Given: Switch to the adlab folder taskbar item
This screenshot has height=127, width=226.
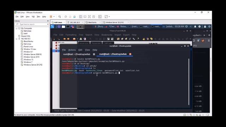Looking at the screenshot, I should pos(168,26).
